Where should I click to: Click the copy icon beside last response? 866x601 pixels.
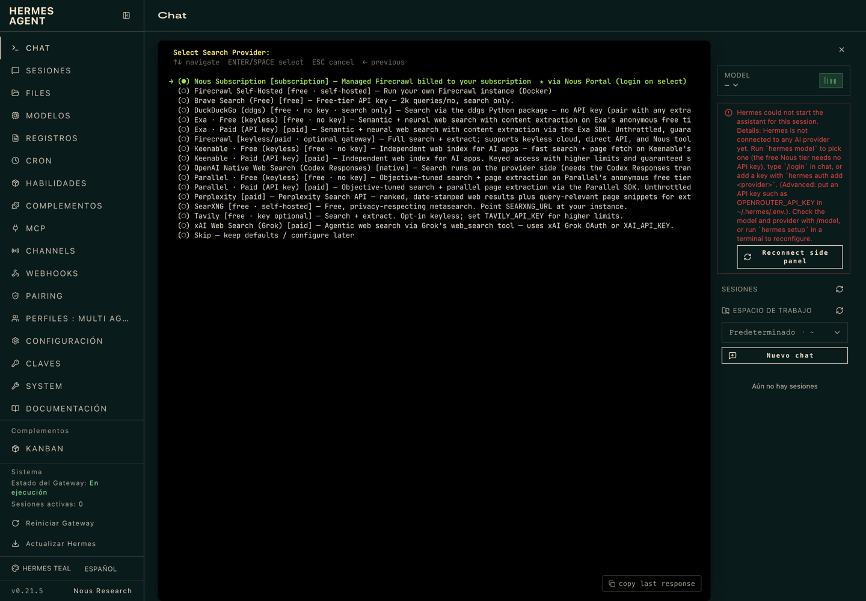click(612, 584)
